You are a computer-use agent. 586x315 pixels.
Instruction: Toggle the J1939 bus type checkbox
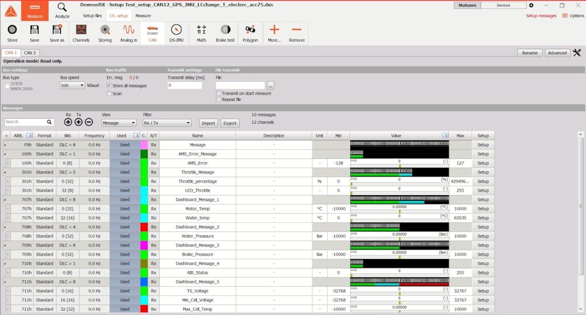coord(7,86)
